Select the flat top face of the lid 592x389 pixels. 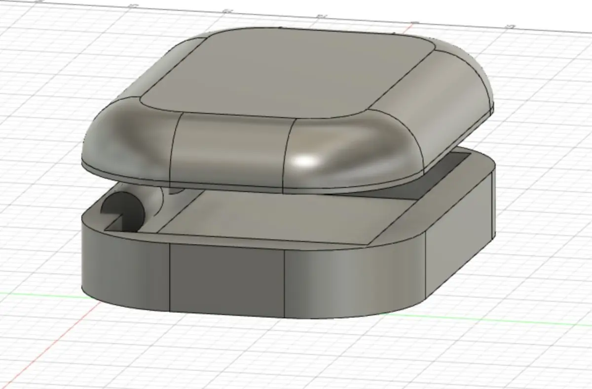289,74
